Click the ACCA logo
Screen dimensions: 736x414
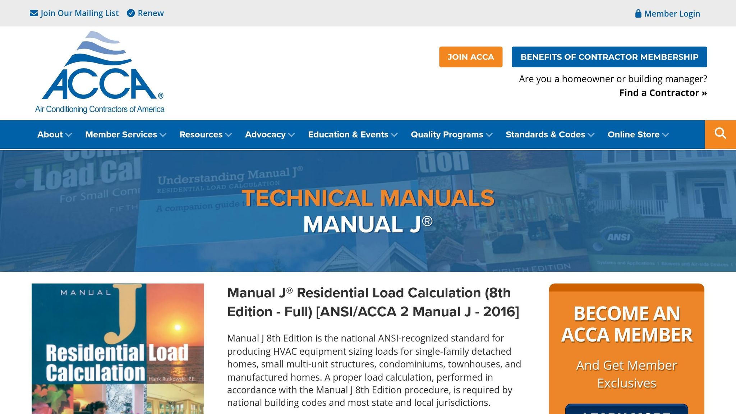(x=100, y=72)
